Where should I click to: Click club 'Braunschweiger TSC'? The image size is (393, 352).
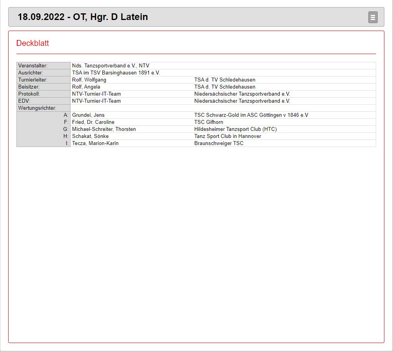pos(219,143)
